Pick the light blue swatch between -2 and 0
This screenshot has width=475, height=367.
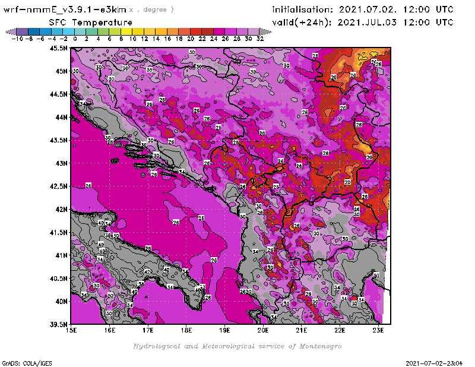coord(68,31)
